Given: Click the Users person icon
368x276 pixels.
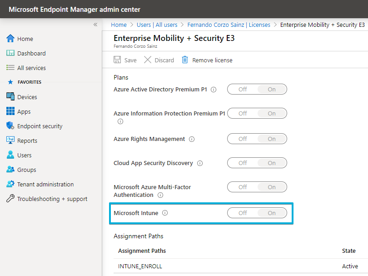Looking at the screenshot, I should pos(10,155).
